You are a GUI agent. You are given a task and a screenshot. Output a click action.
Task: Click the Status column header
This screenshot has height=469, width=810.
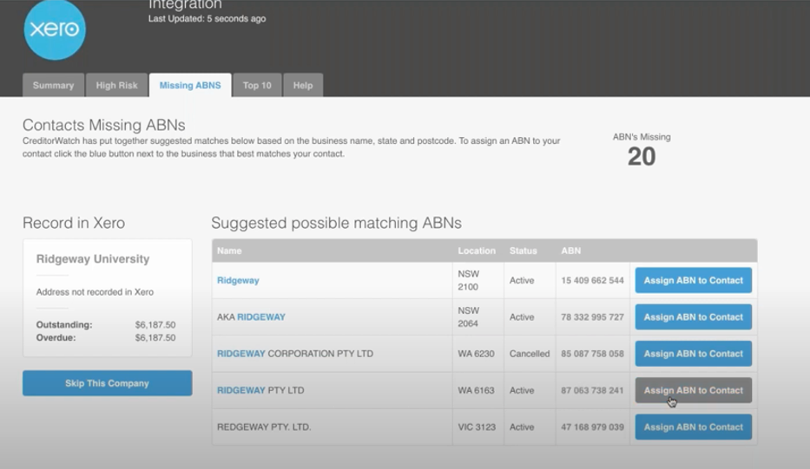pos(523,251)
